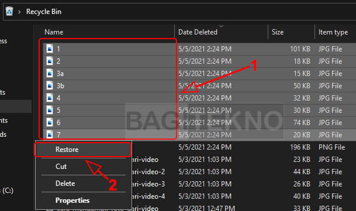Click the Recycle Bin path text

click(44, 12)
